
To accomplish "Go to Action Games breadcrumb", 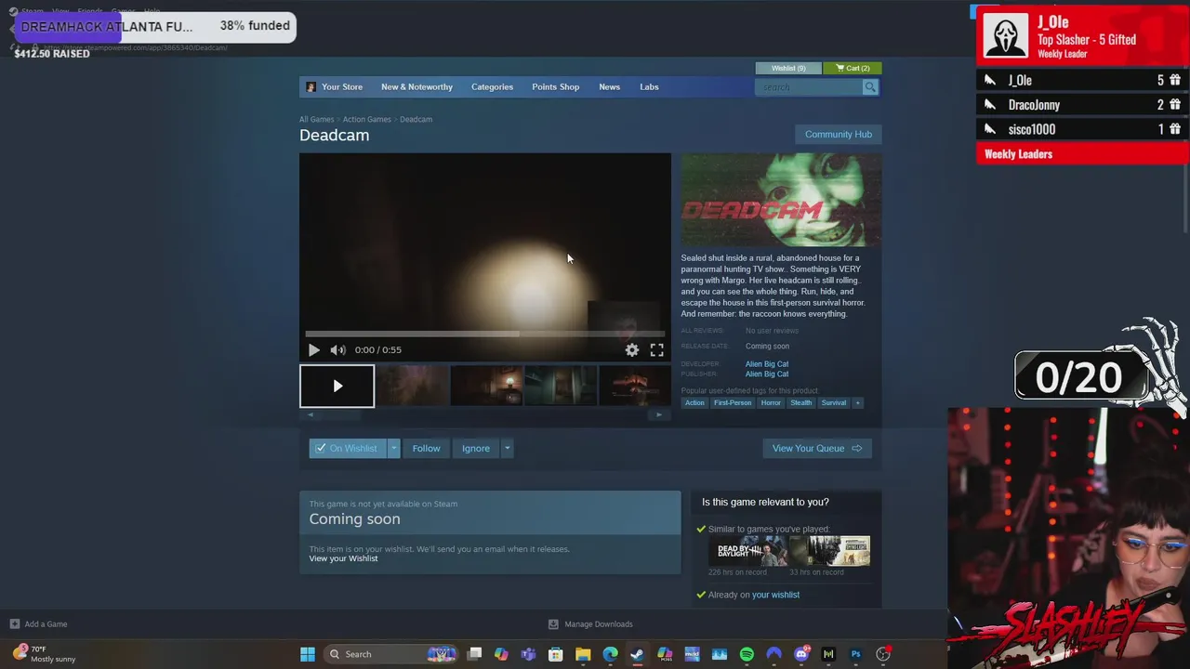I will tap(366, 119).
